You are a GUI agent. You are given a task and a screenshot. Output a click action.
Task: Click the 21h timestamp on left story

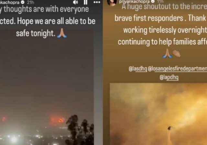coord(30,2)
